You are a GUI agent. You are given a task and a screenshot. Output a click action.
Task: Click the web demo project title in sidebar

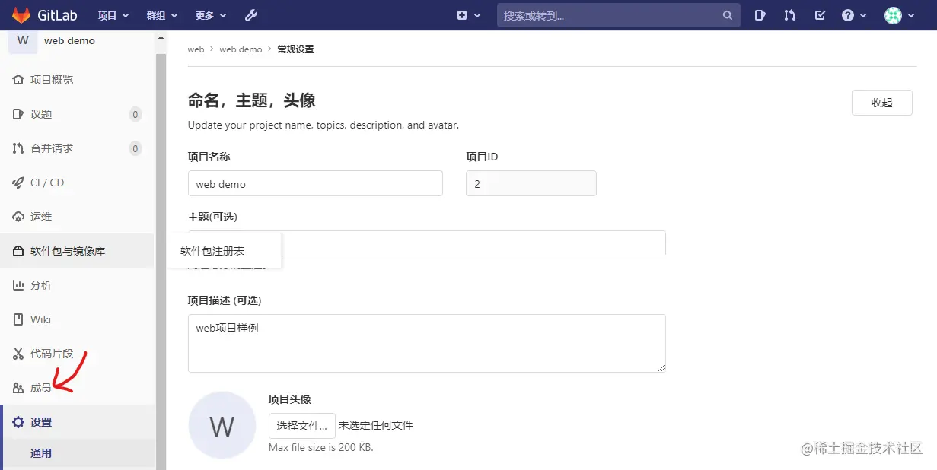point(69,41)
